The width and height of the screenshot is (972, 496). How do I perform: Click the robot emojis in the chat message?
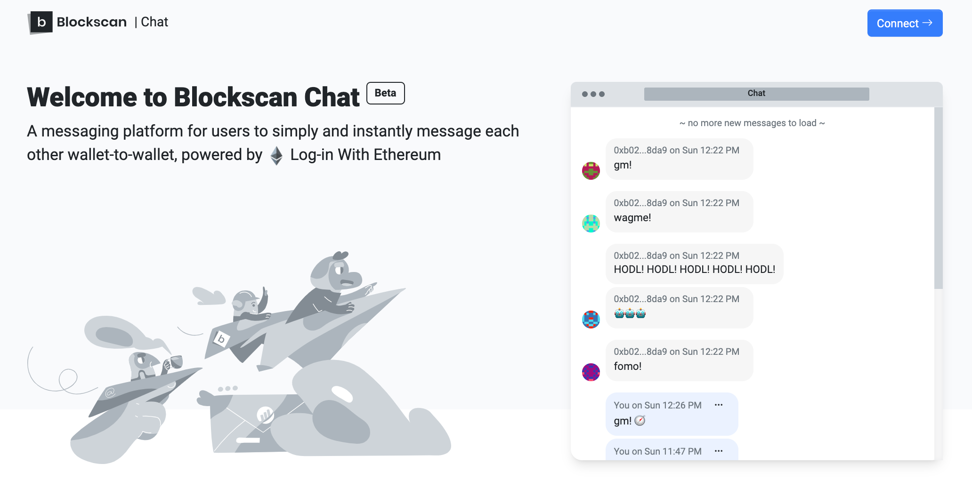click(630, 313)
